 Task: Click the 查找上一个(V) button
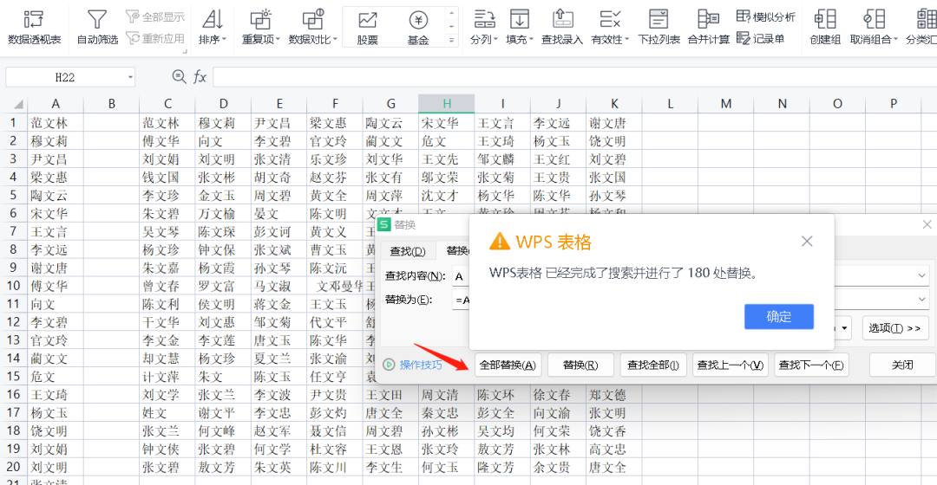[731, 365]
